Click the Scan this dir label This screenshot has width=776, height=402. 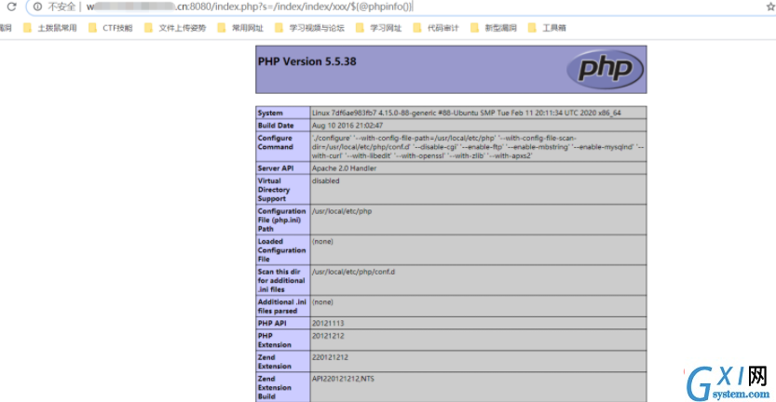click(281, 280)
